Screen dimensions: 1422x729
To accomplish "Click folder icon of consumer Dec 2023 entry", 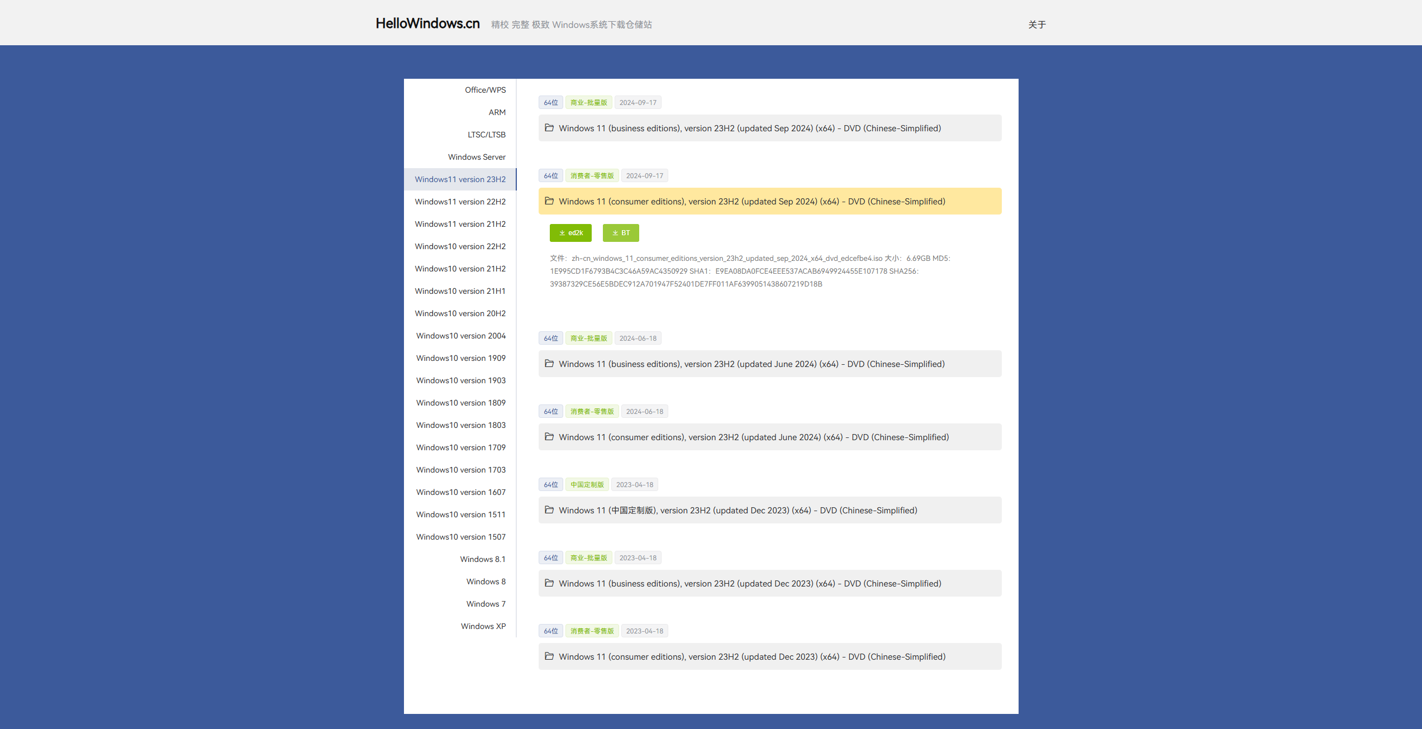I will click(549, 656).
